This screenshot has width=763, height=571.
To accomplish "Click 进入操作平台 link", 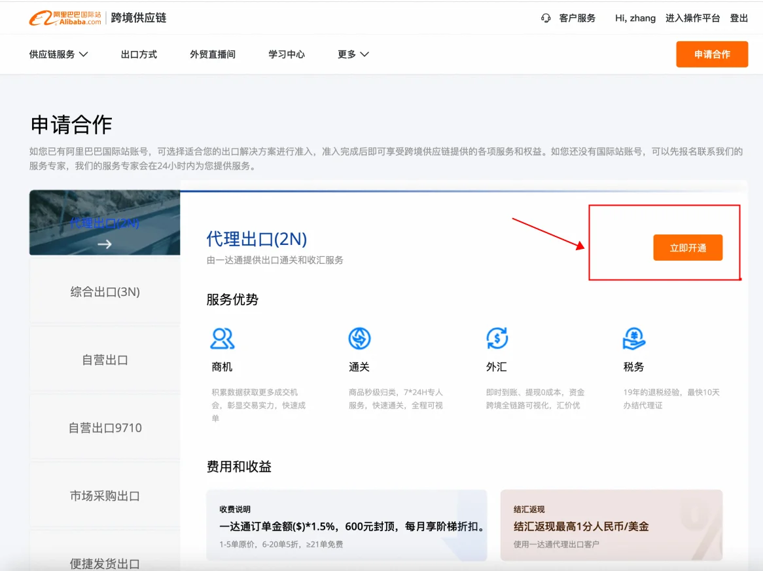I will [x=692, y=18].
